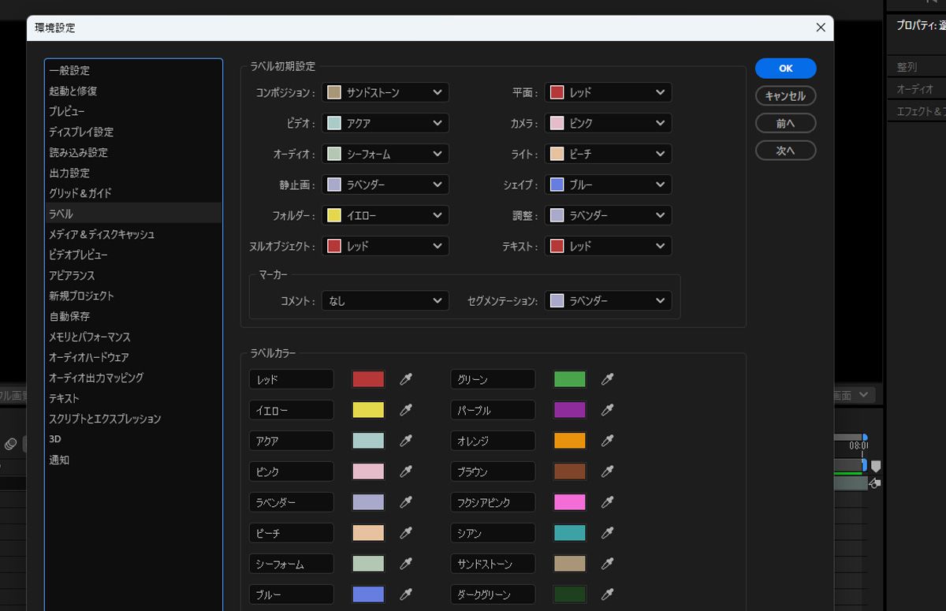Click the eyedropper for the レッド label color
Image resolution: width=946 pixels, height=611 pixels.
point(406,379)
